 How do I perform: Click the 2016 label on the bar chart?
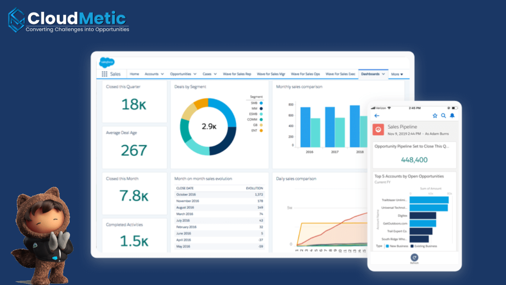[310, 152]
